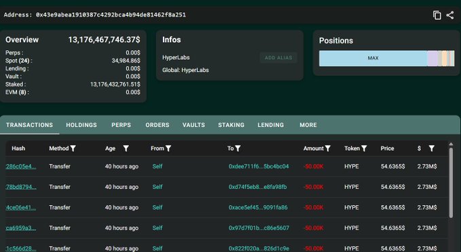
Task: Click Self in the 286c05e4 row
Action: coord(158,166)
